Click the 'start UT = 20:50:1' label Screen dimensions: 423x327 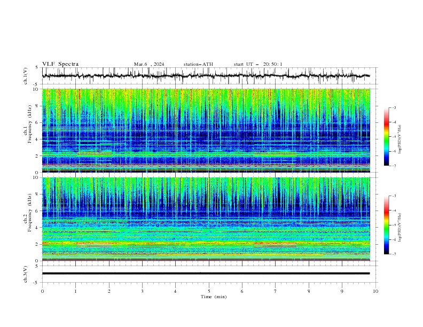click(x=258, y=64)
